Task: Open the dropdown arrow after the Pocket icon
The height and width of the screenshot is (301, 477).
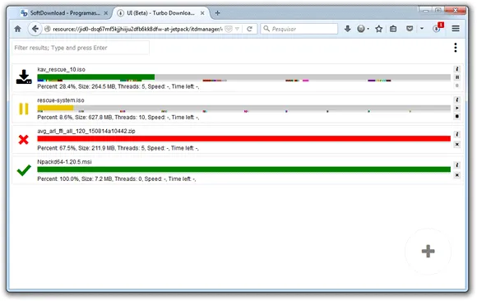Action: point(422,29)
